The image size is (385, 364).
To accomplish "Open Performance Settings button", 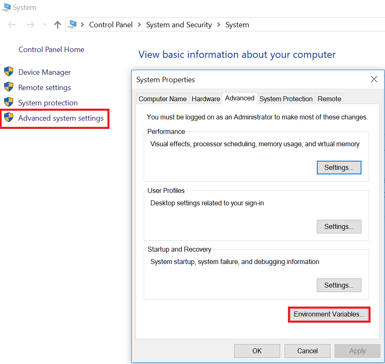I will pyautogui.click(x=339, y=167).
